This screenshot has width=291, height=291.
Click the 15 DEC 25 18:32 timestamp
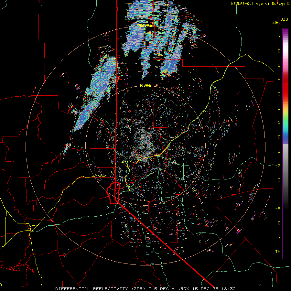[213, 289]
